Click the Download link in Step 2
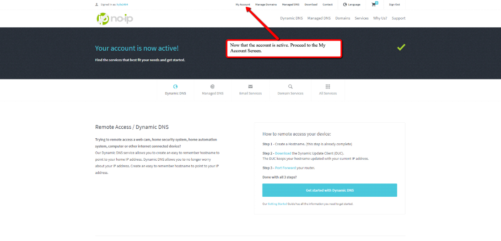This screenshot has width=501, height=241. [283, 153]
